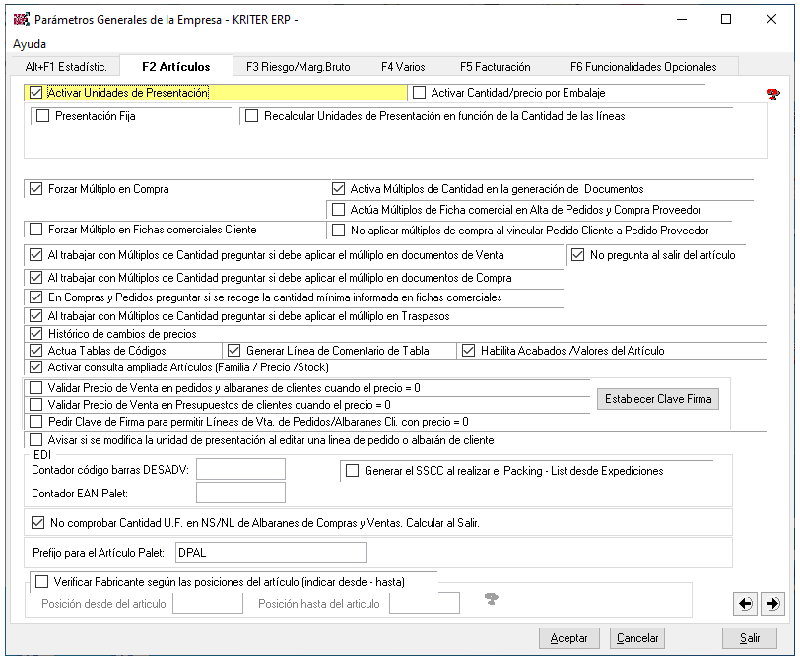Uncheck Histórico de cambios de precios
Viewport: 800px width, 661px height.
[35, 334]
